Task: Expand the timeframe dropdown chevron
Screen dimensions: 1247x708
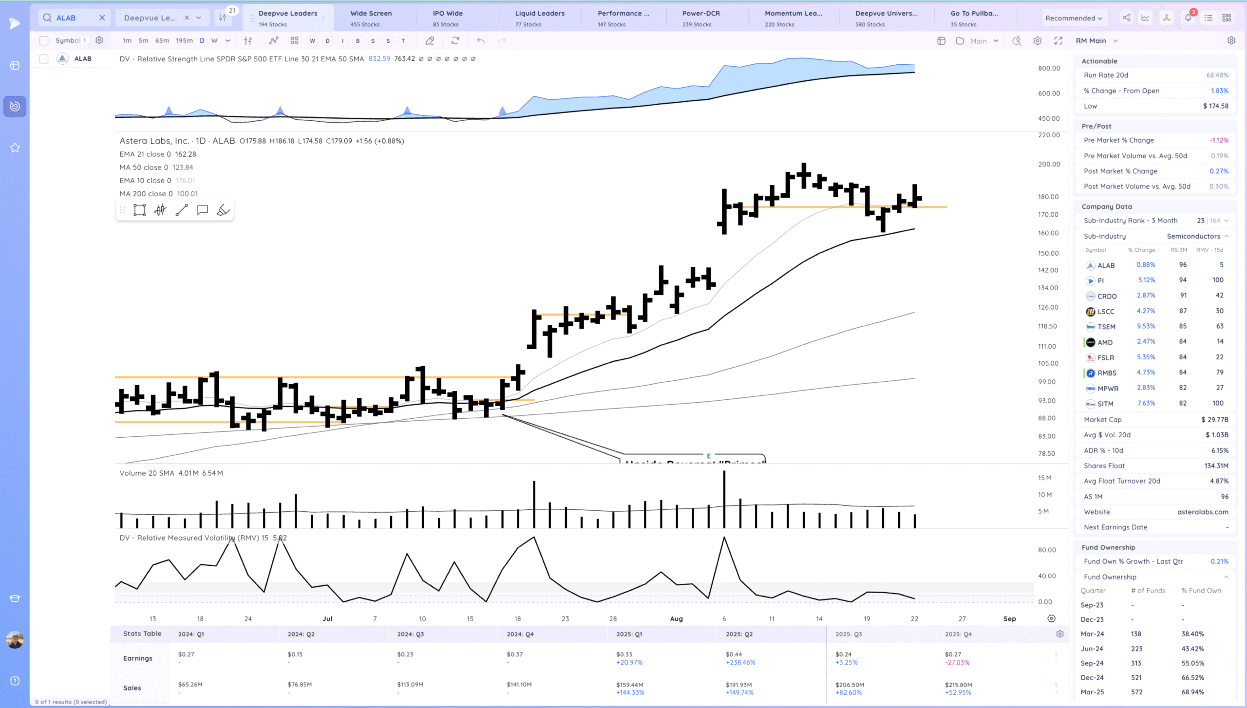Action: click(227, 41)
